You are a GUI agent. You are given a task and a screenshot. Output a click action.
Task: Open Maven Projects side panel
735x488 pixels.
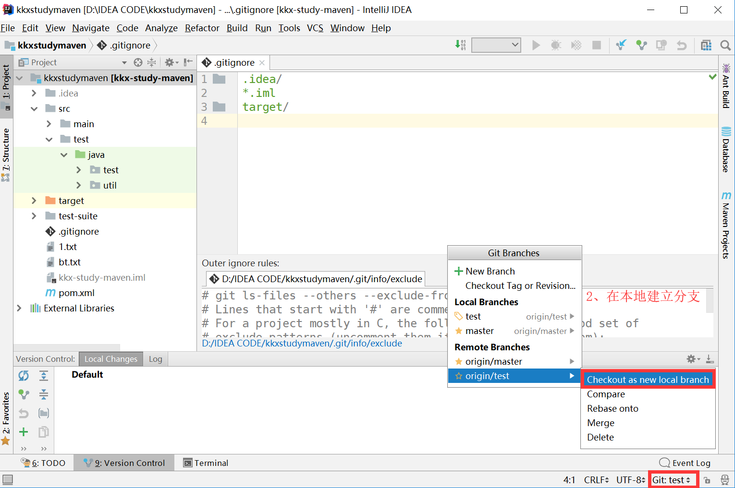point(726,225)
